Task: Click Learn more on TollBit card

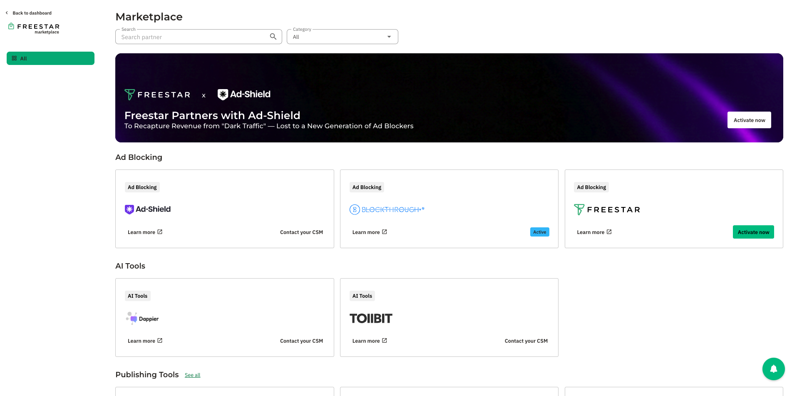Action: (366, 341)
